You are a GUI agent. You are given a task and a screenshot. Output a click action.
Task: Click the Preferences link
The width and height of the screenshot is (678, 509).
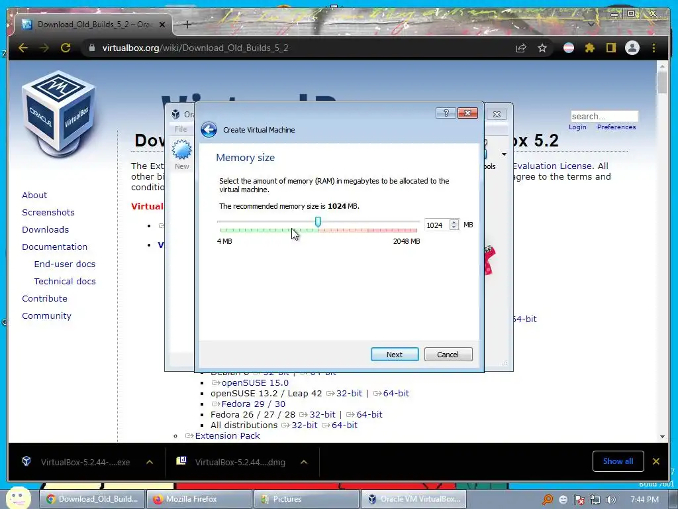click(616, 127)
